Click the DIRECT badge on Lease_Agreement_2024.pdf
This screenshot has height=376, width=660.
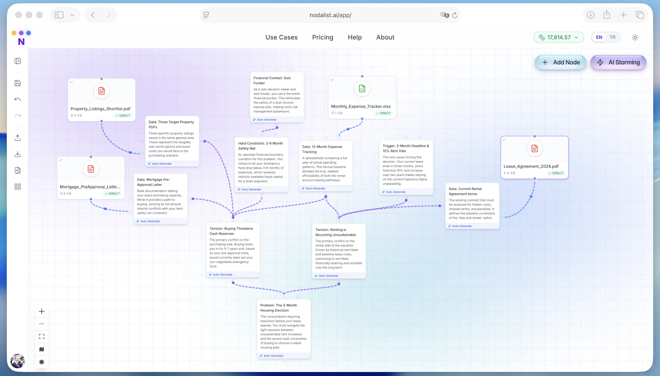(x=556, y=173)
